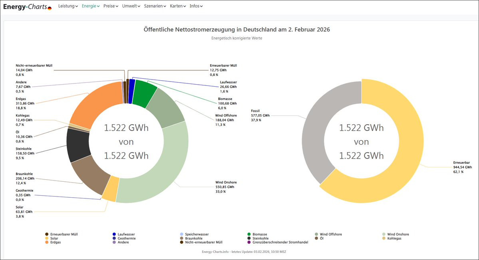Toggle Kohlegas legend dot
The image size is (479, 260).
pyautogui.click(x=384, y=238)
